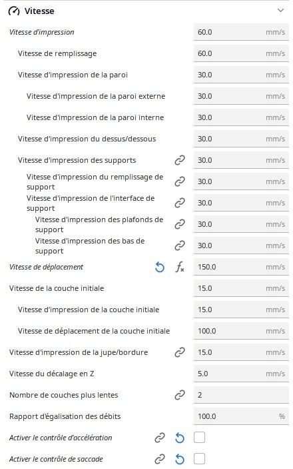Image resolution: width=293 pixels, height=469 pixels.
Task: Revert the Activer le contrôle d'accélération setting
Action: [180, 438]
